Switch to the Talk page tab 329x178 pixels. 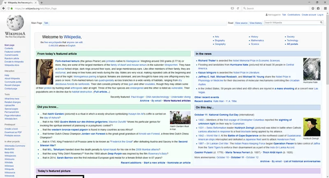(46, 23)
